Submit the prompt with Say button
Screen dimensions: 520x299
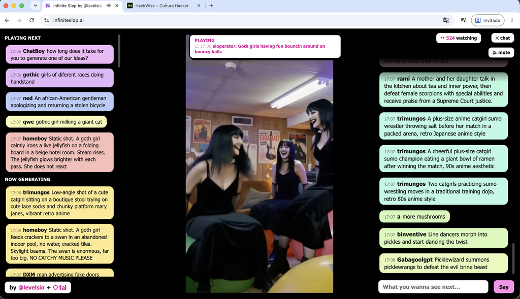[503, 287]
